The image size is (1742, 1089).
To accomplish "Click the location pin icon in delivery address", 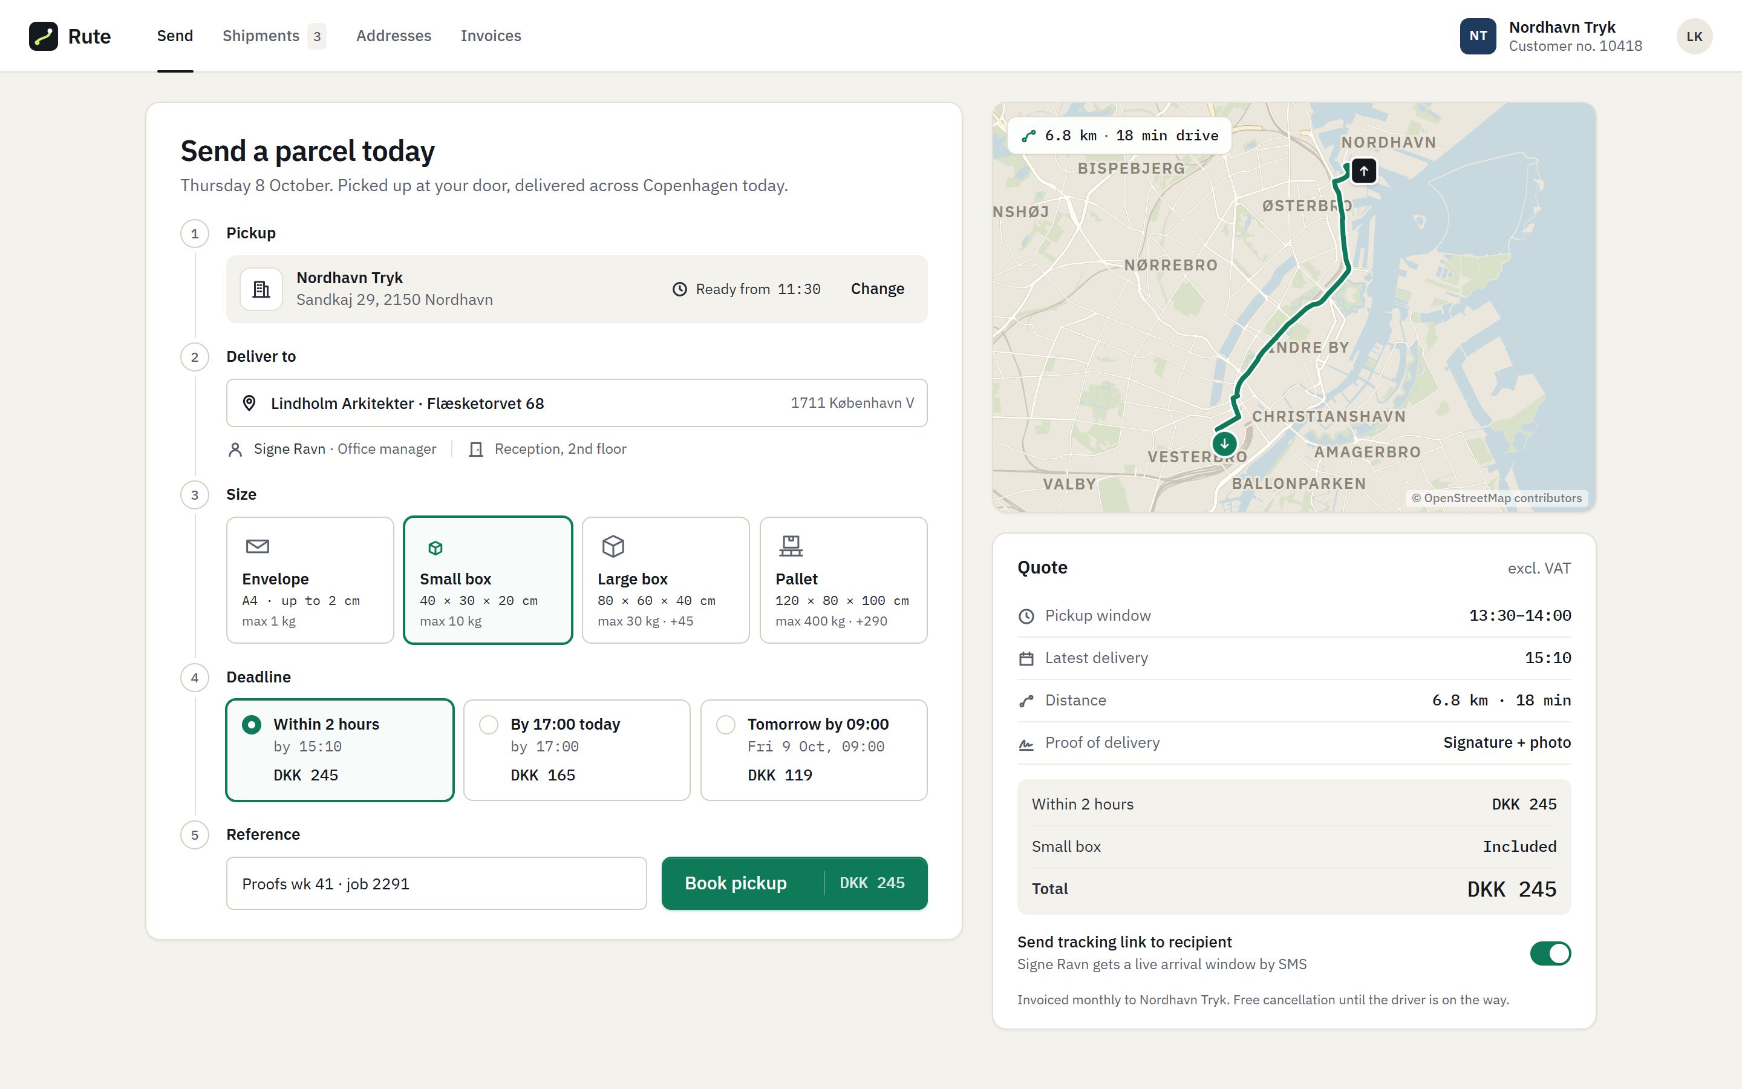I will click(x=249, y=404).
